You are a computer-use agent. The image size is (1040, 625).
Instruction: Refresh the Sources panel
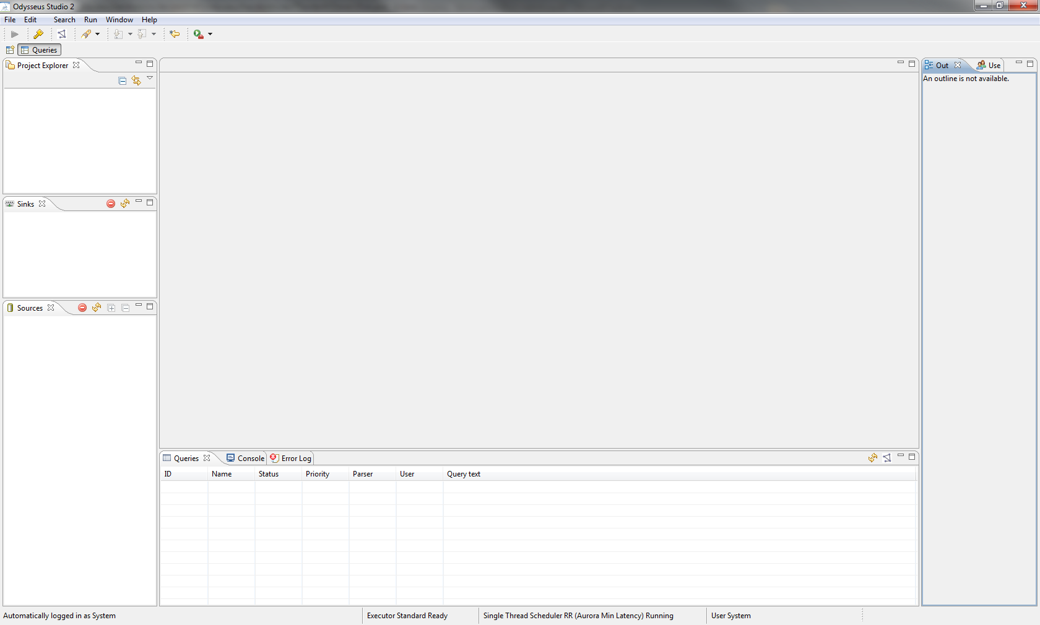tap(97, 308)
